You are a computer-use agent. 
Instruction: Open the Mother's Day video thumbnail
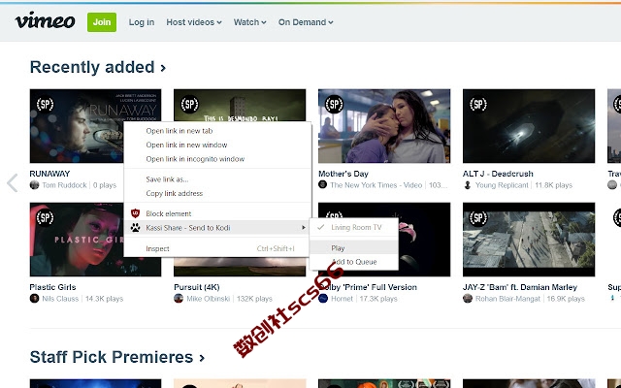(x=384, y=126)
